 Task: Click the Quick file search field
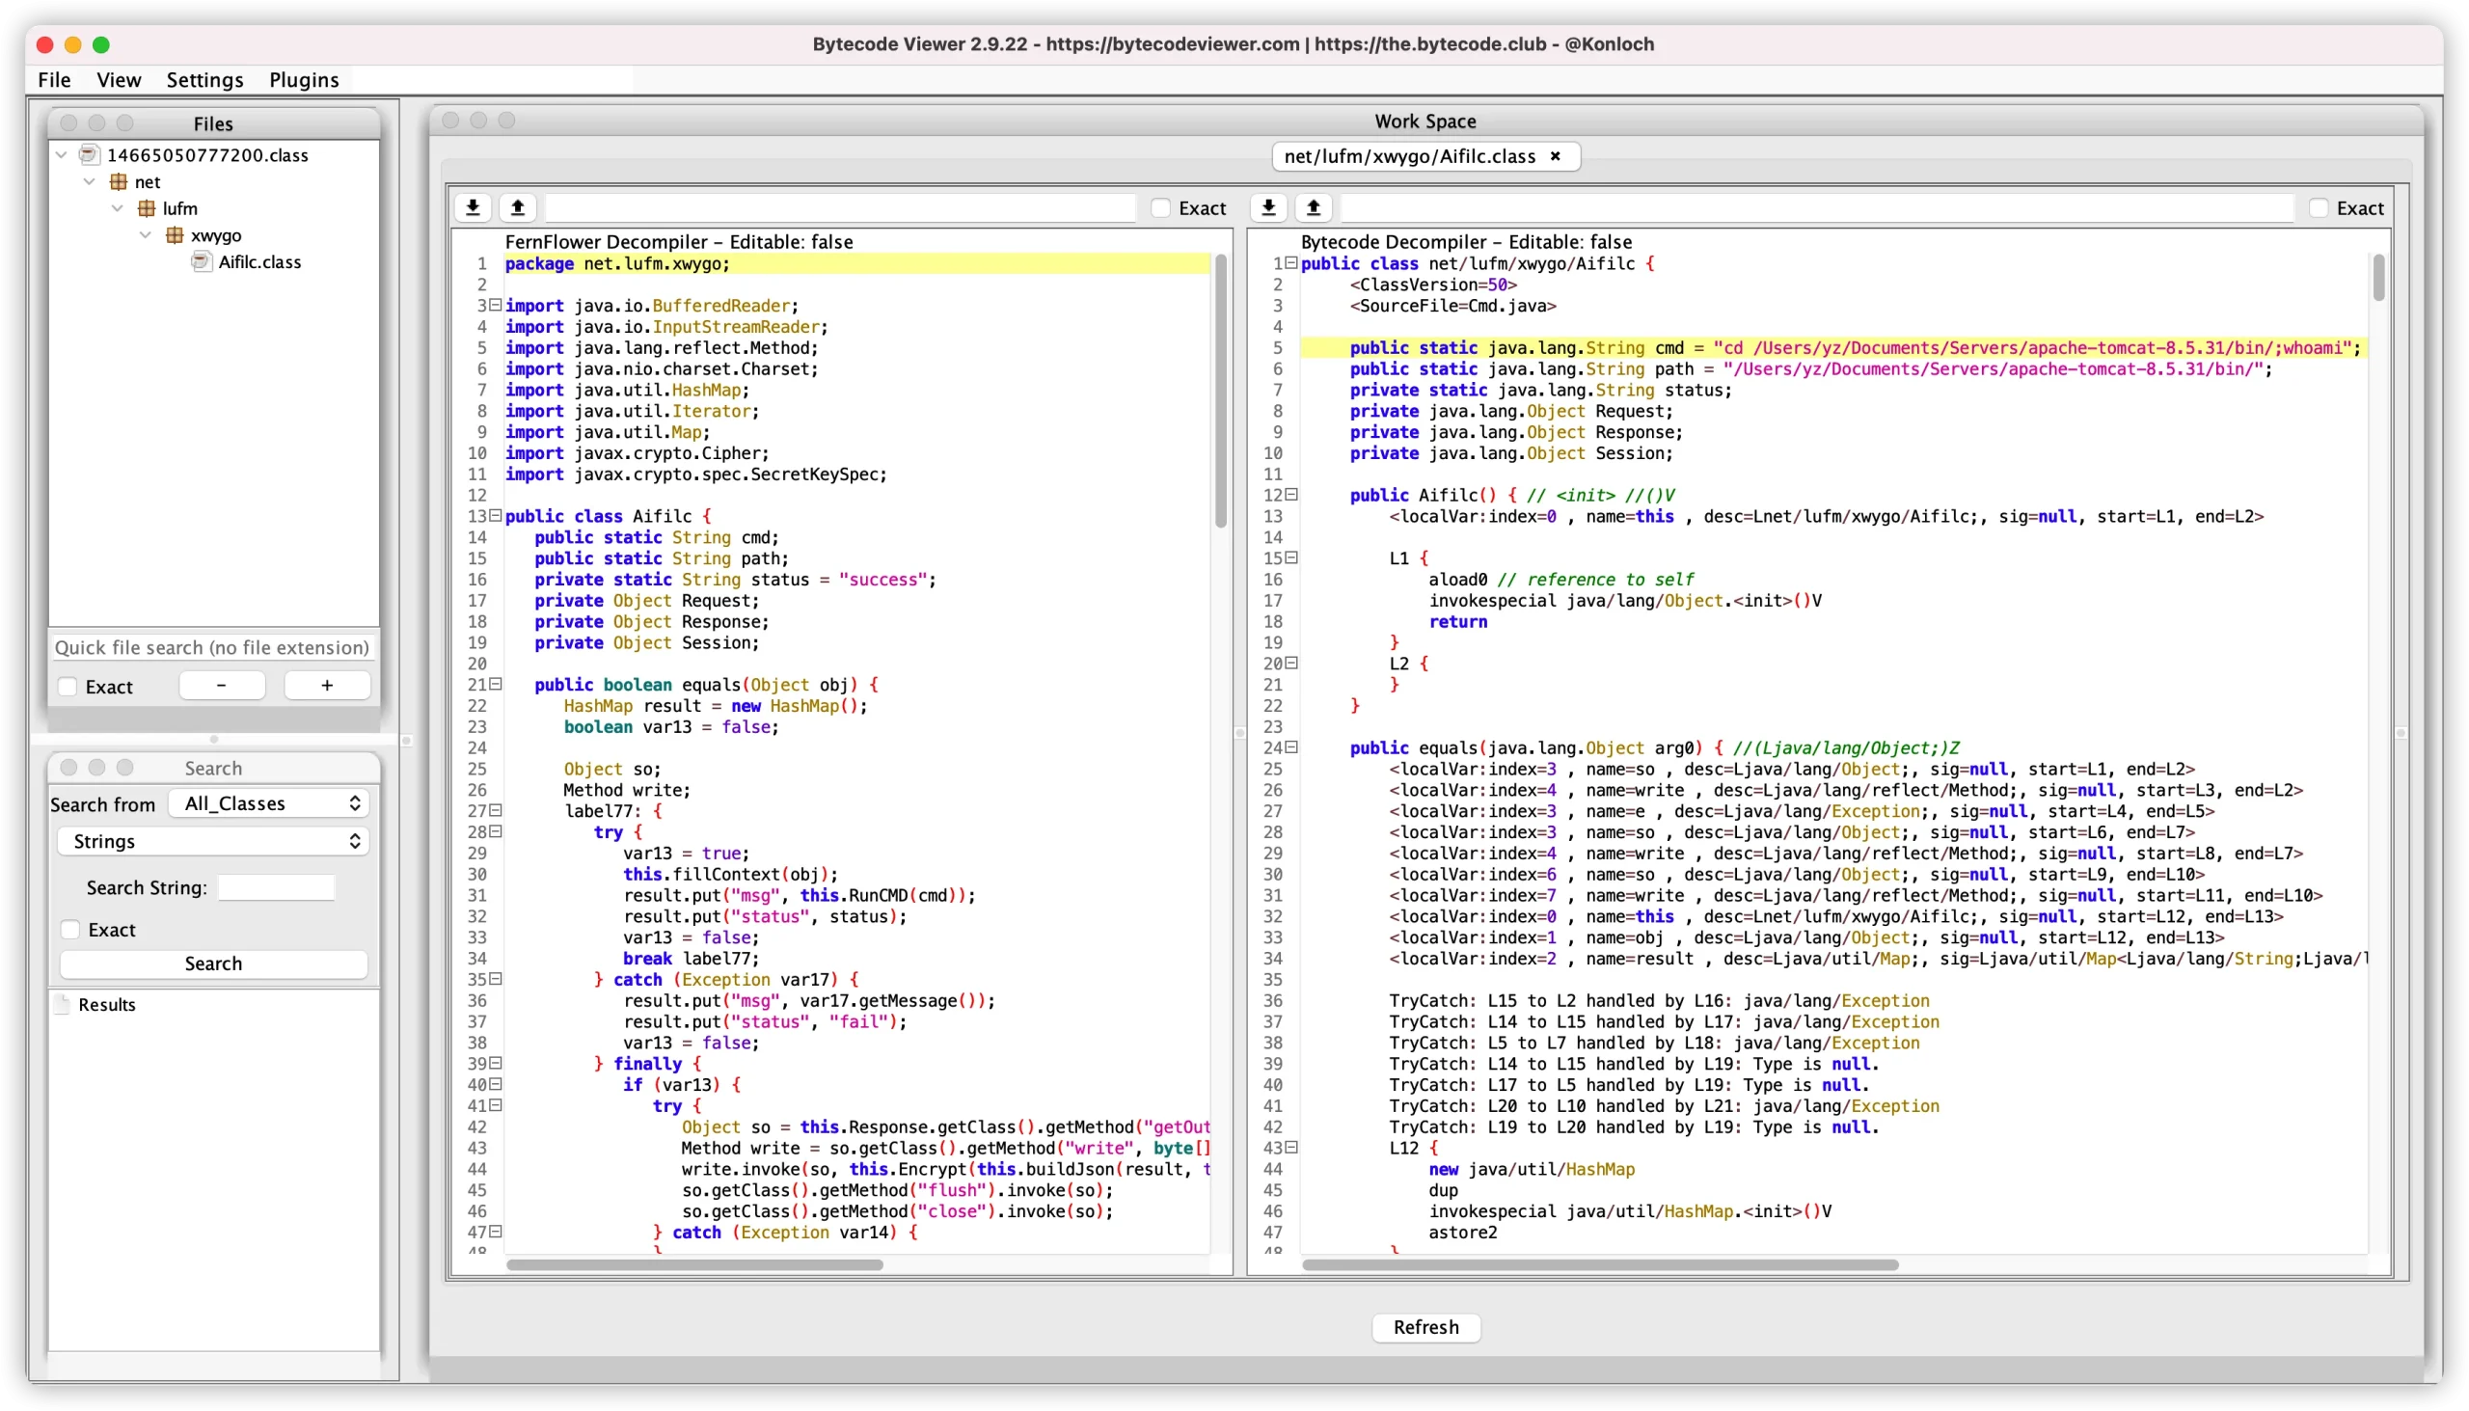click(212, 647)
